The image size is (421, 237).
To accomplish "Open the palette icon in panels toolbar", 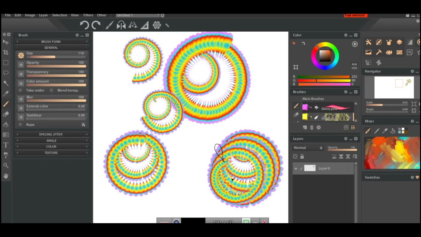I will [389, 52].
